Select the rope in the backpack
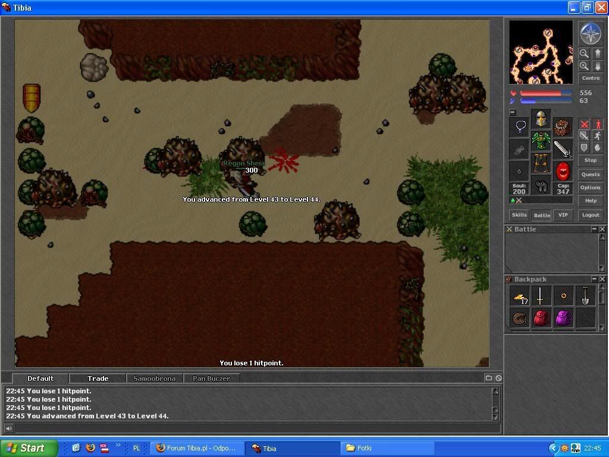This screenshot has height=457, width=609. coord(520,319)
